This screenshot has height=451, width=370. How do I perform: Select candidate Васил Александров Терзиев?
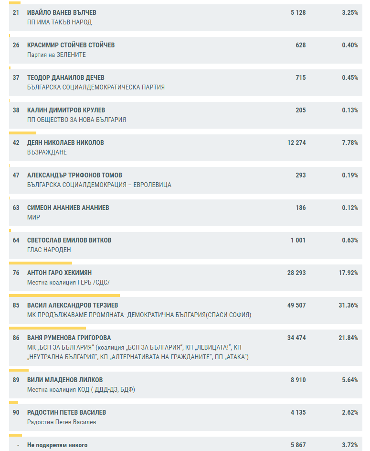[x=73, y=305]
